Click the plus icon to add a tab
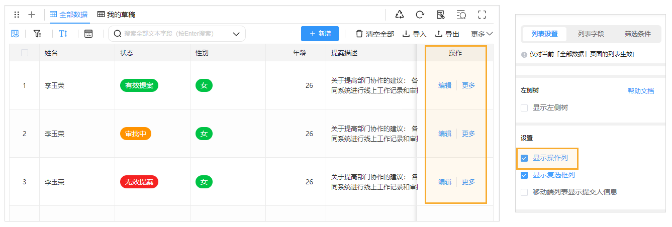Image resolution: width=672 pixels, height=227 pixels. [x=32, y=15]
